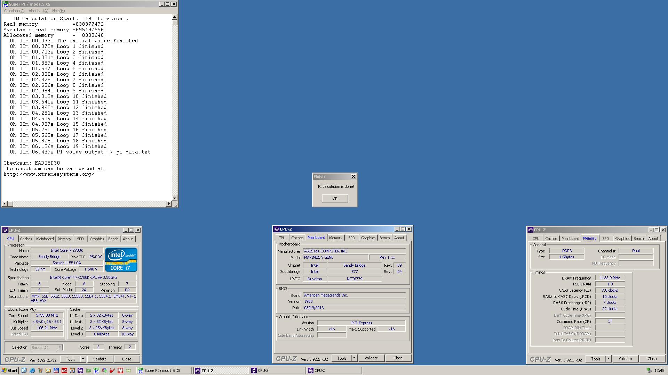
Task: Open the Start menu
Action: click(9, 370)
